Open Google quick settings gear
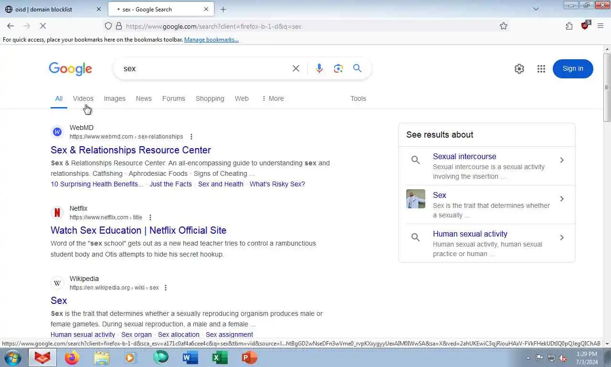The image size is (611, 367). (519, 69)
